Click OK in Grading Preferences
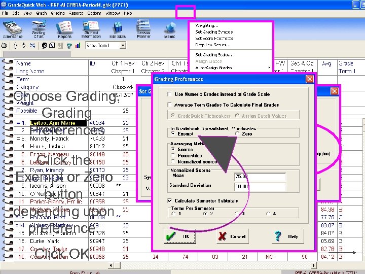The image size is (365, 274). [x=179, y=236]
